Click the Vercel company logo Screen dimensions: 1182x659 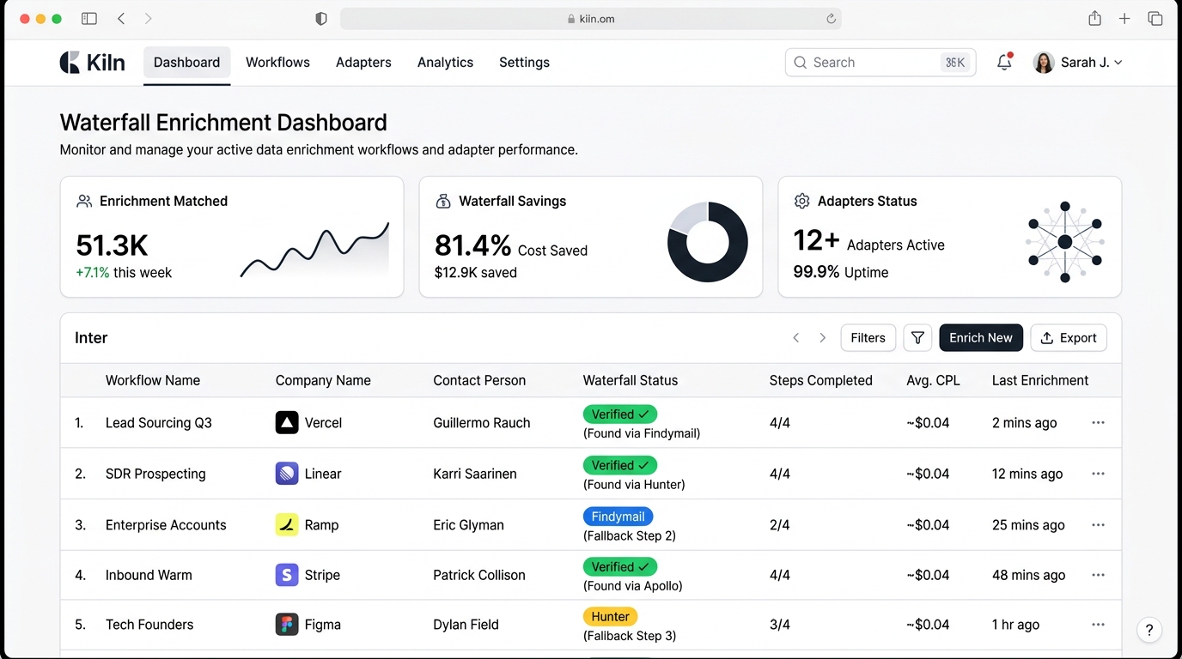click(287, 423)
